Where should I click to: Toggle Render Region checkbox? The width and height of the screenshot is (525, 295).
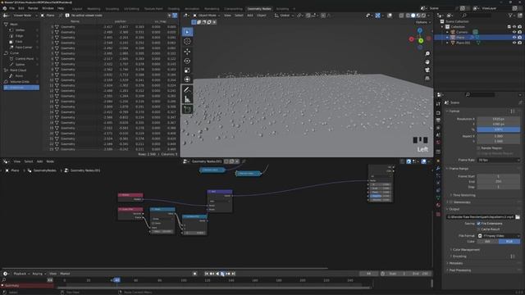pyautogui.click(x=478, y=147)
